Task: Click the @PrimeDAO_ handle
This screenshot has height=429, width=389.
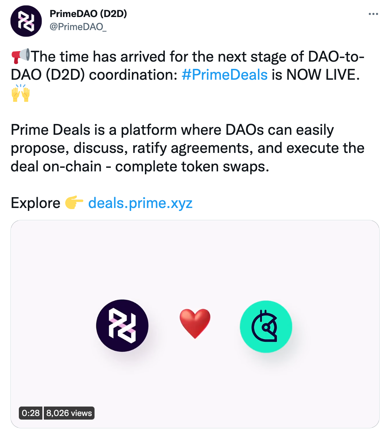Action: coord(78,27)
